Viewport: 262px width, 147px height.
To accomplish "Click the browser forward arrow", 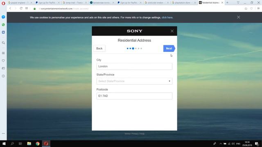I will (16, 8).
